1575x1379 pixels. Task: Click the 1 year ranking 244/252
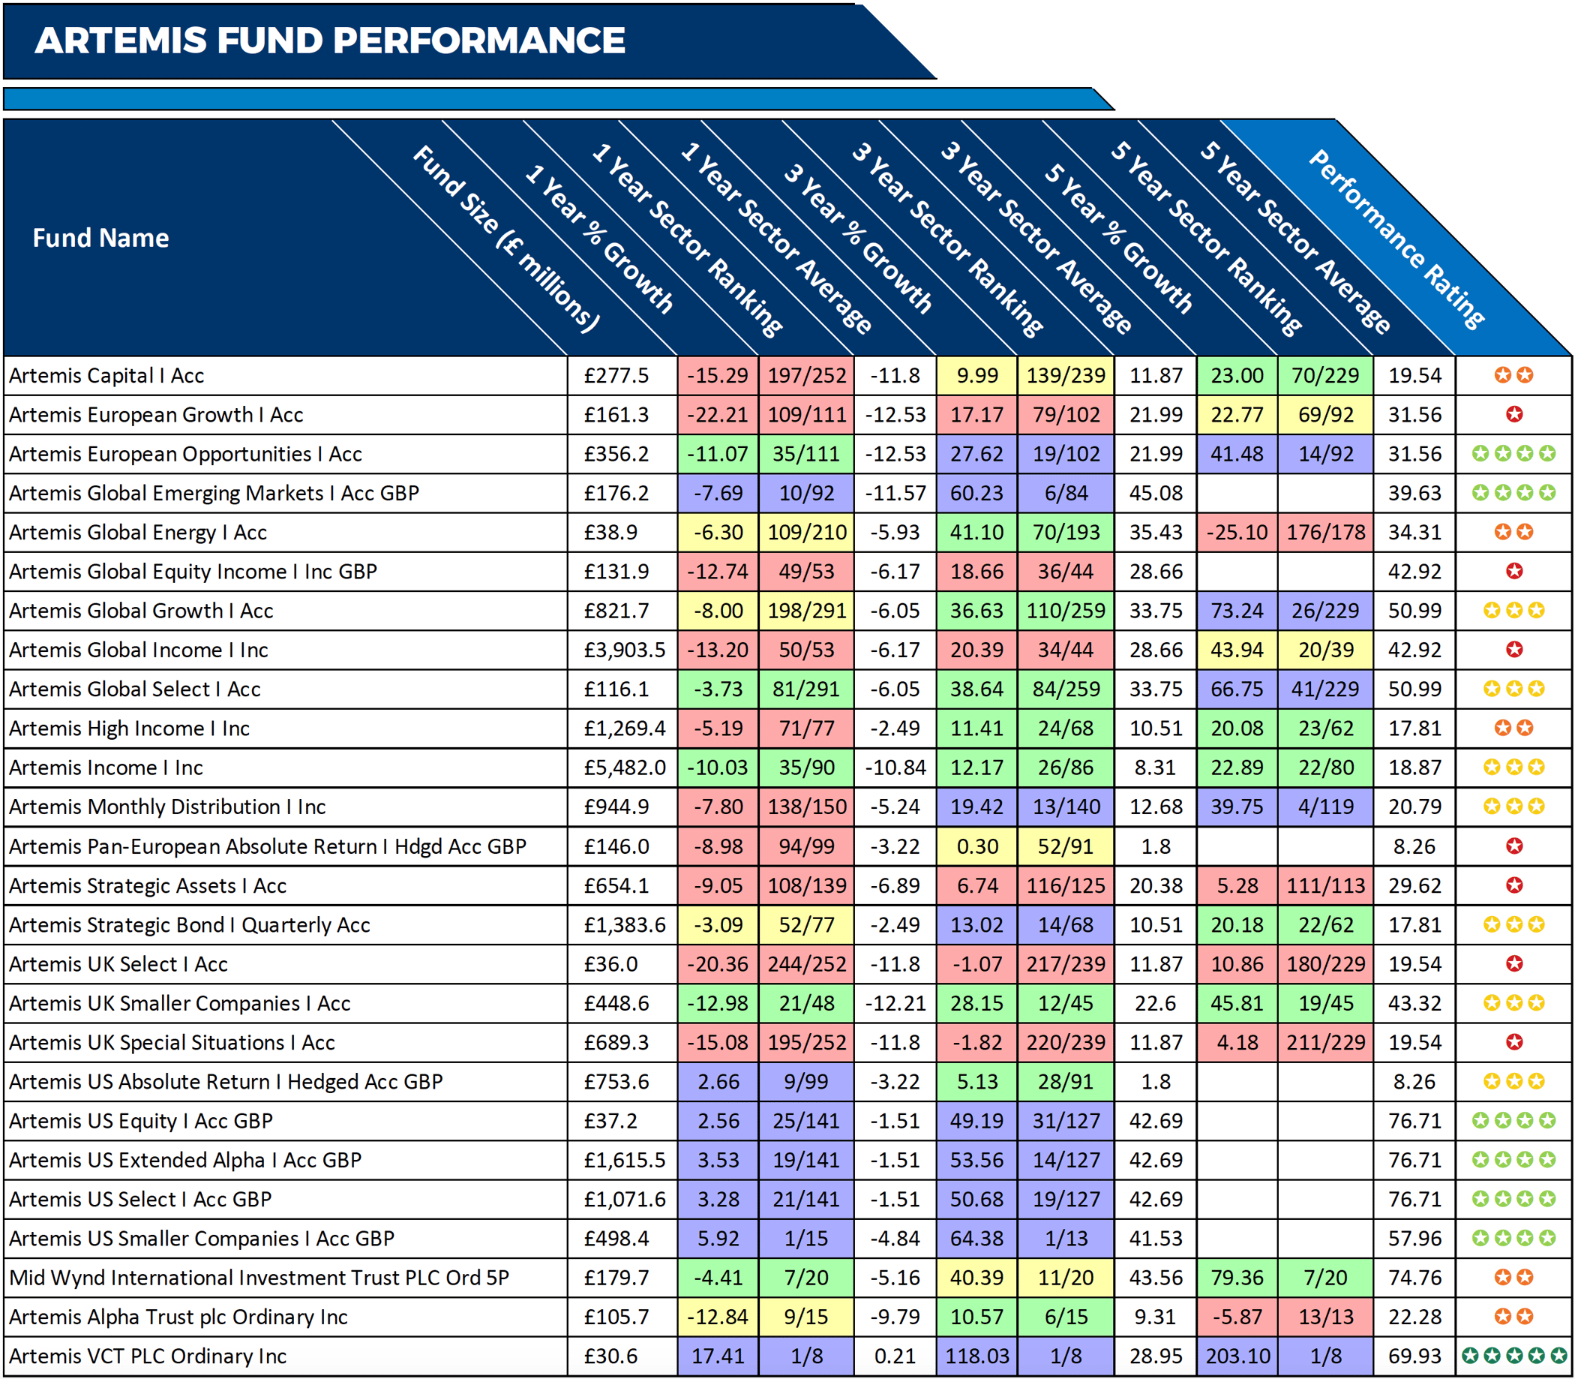(807, 964)
